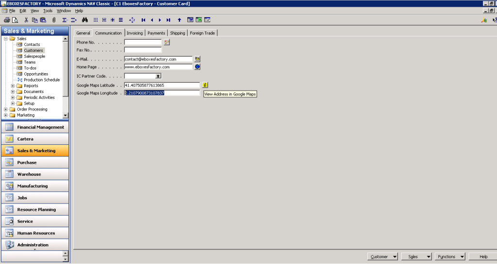Go to the next record arrow
Image resolution: width=497 pixels, height=264 pixels.
point(160,20)
